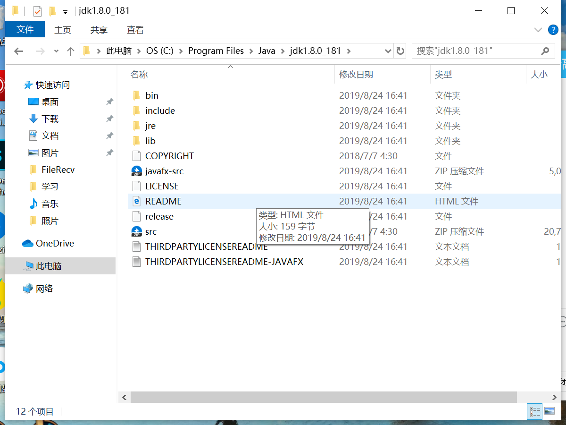Click Program Files breadcrumb segment
Viewport: 566px width, 425px height.
[216, 51]
